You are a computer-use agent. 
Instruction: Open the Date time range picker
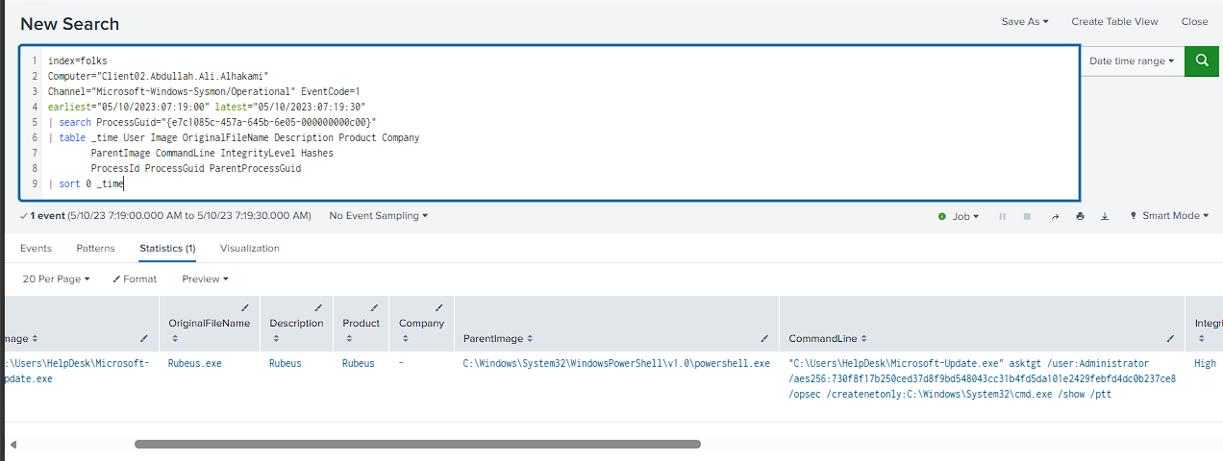[x=1132, y=61]
